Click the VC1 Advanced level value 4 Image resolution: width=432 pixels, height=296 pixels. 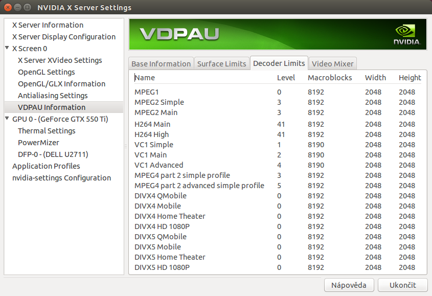coord(279,165)
